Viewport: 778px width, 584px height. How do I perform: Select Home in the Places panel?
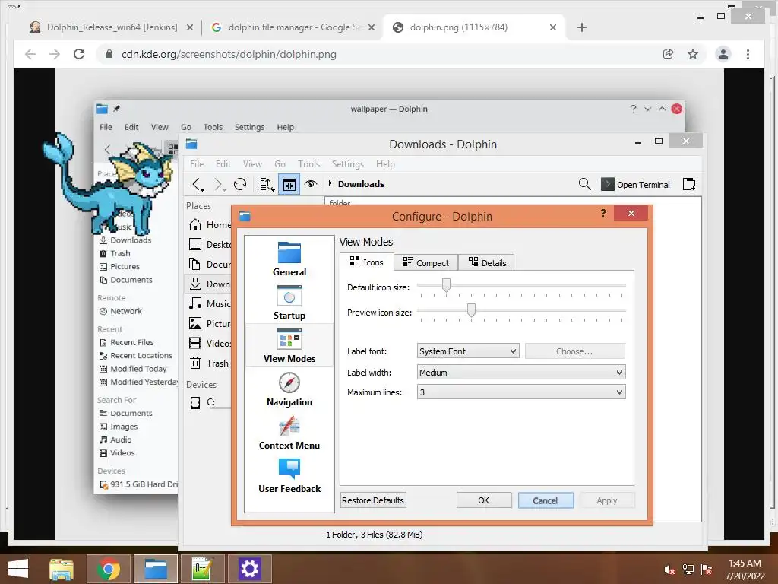(x=210, y=225)
